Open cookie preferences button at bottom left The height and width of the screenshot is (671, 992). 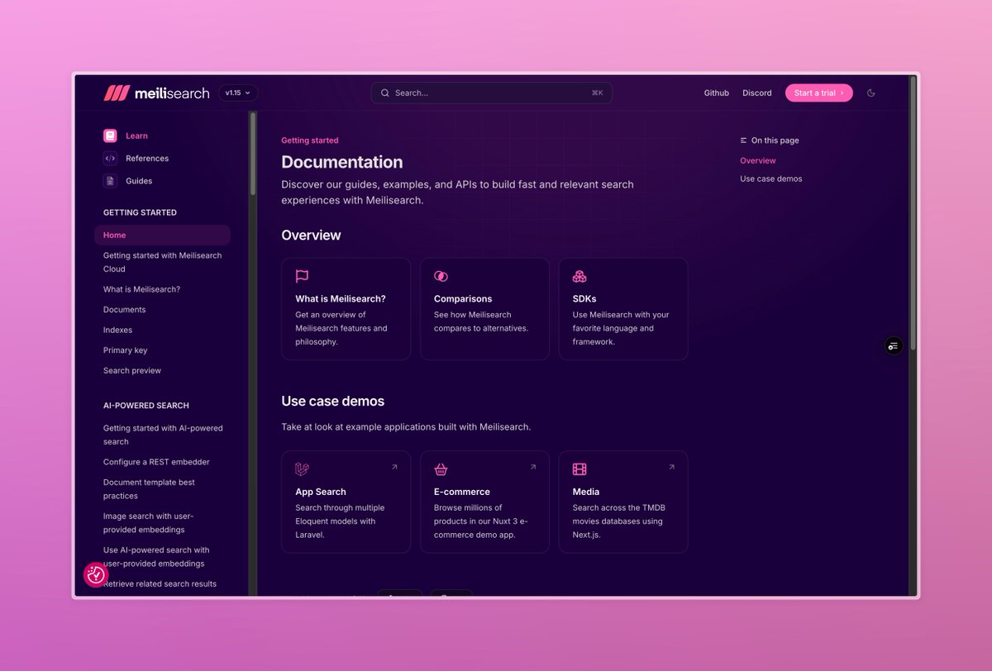[x=96, y=574]
